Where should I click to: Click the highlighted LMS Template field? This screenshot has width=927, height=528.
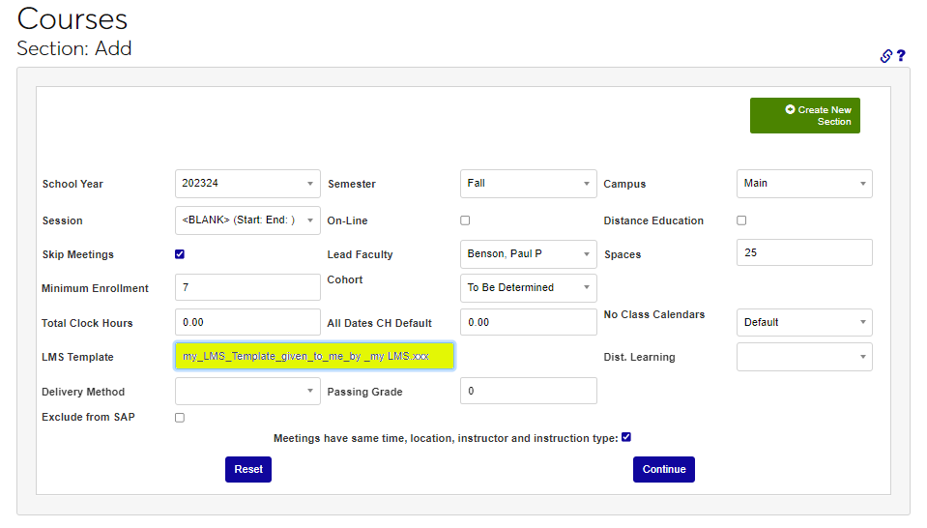pos(314,357)
